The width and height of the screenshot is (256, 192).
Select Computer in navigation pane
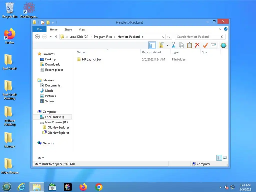pos(49,112)
